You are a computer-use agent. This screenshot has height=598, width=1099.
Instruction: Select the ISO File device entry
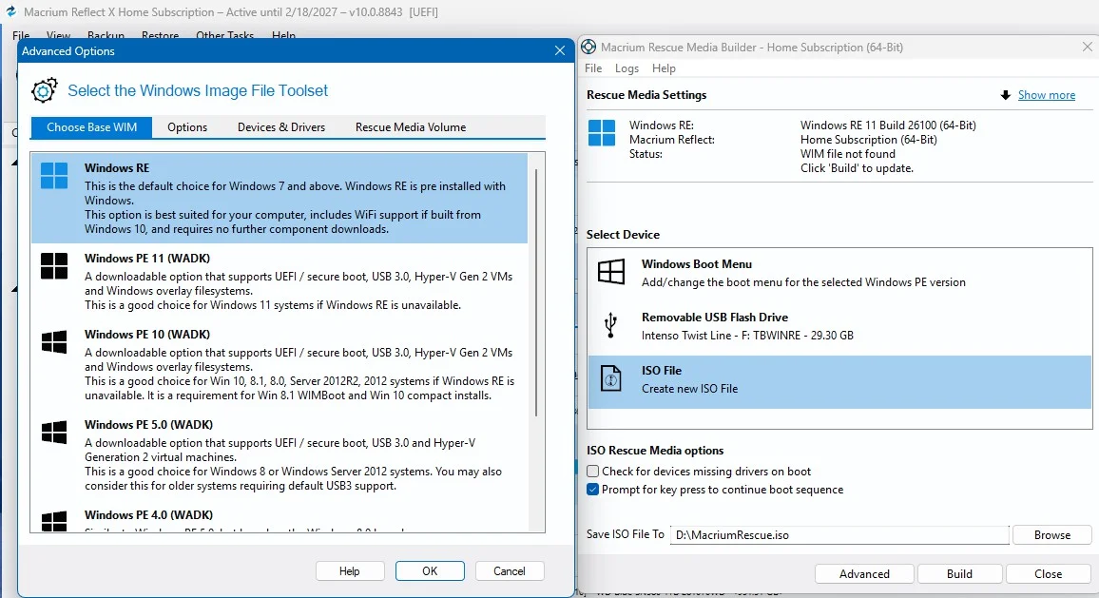839,382
